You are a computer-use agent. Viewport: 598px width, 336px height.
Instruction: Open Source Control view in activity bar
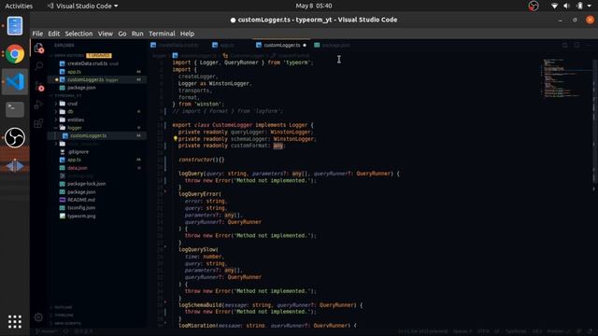pyautogui.click(x=39, y=86)
